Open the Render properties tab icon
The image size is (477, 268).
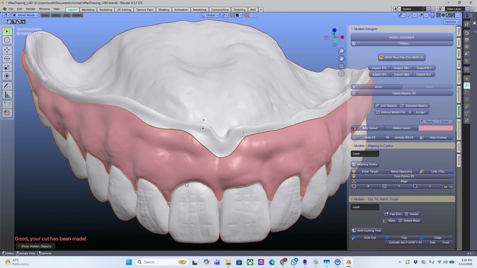pos(467,33)
